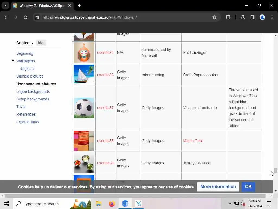Reload the current page
Screen dimensions: 278x209
point(26,17)
